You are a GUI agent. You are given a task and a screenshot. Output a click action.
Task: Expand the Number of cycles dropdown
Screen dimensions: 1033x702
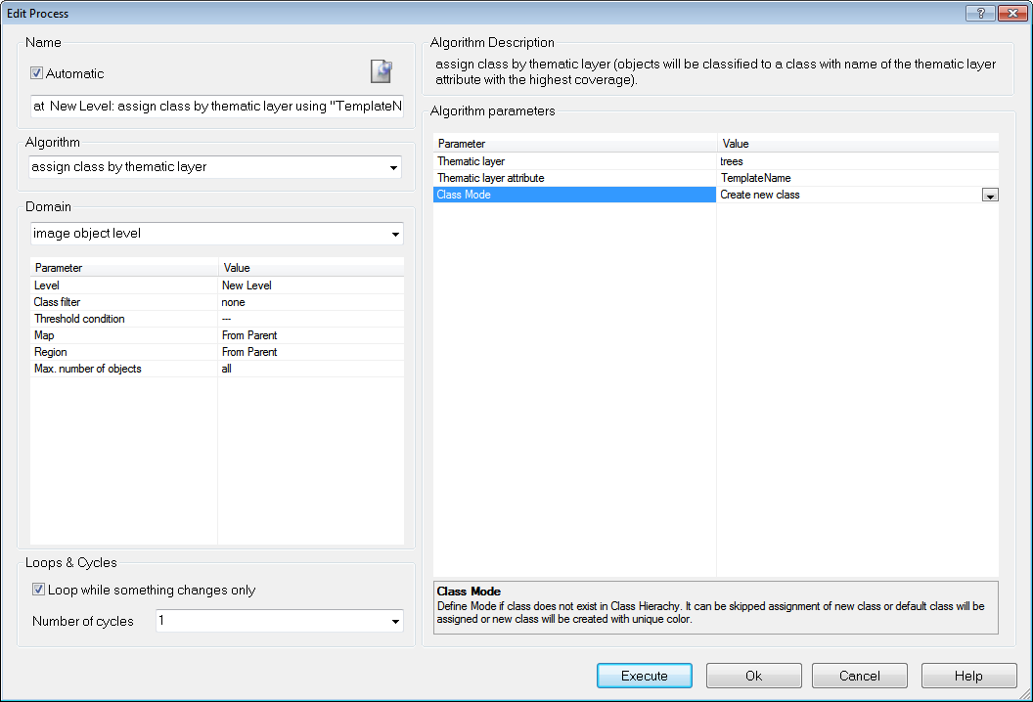[395, 621]
